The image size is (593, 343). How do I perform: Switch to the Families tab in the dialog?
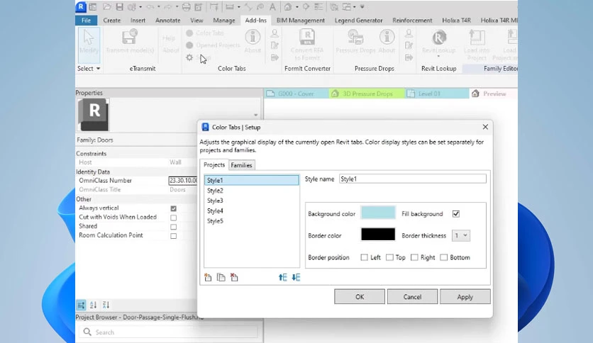pos(241,165)
